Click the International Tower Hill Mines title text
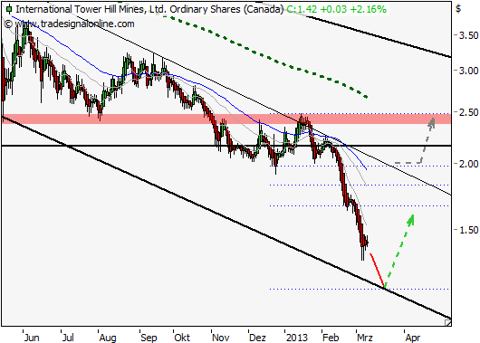Screen dimensions: 480x343 149,9
